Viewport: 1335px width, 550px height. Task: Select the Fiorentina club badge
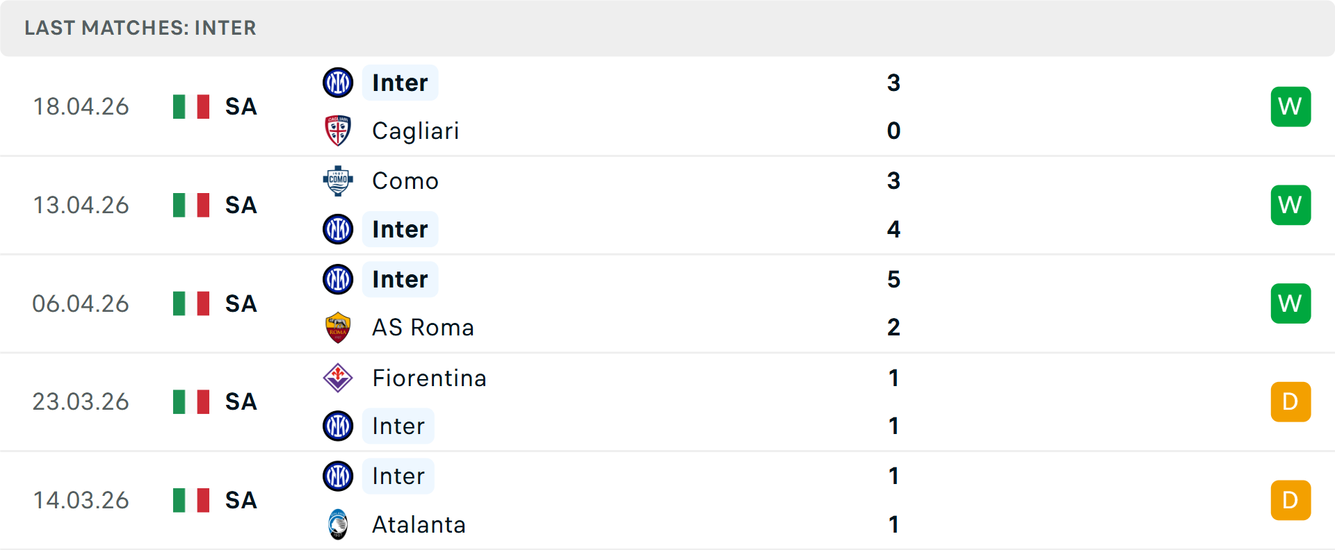click(338, 378)
